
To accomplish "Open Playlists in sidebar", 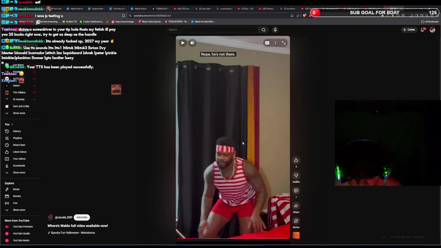I will (x=17, y=138).
